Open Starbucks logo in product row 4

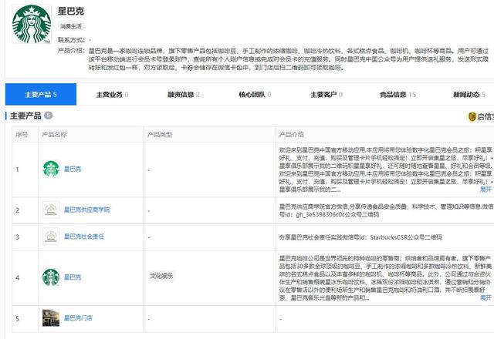click(x=51, y=277)
